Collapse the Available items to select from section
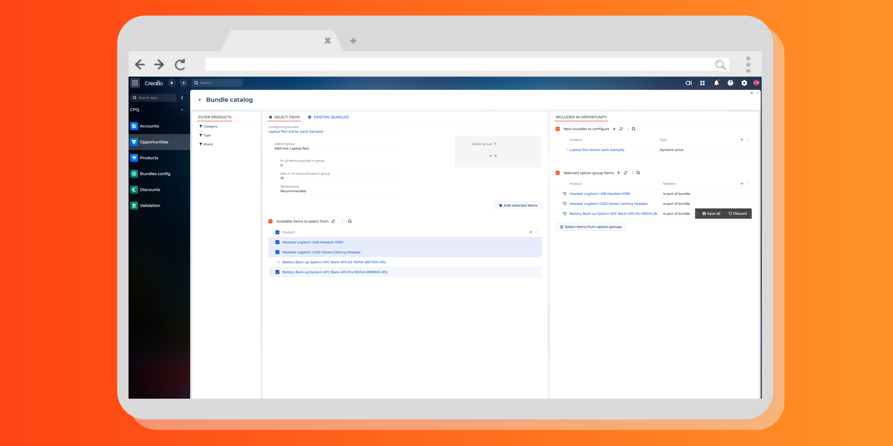 (x=270, y=221)
